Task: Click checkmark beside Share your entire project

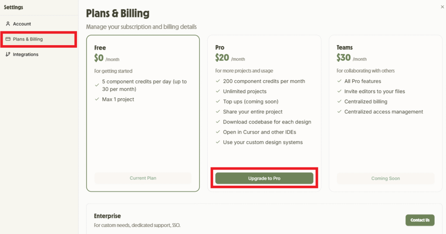Action: (218, 112)
